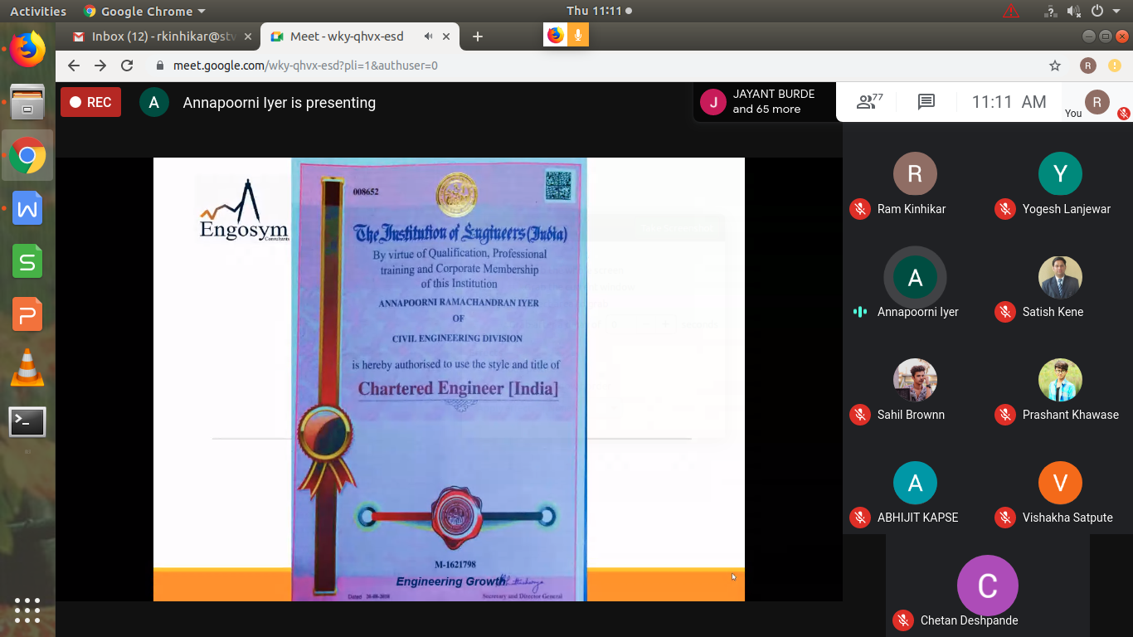Click your own avatar in Meet header
Image resolution: width=1133 pixels, height=637 pixels.
point(1097,102)
